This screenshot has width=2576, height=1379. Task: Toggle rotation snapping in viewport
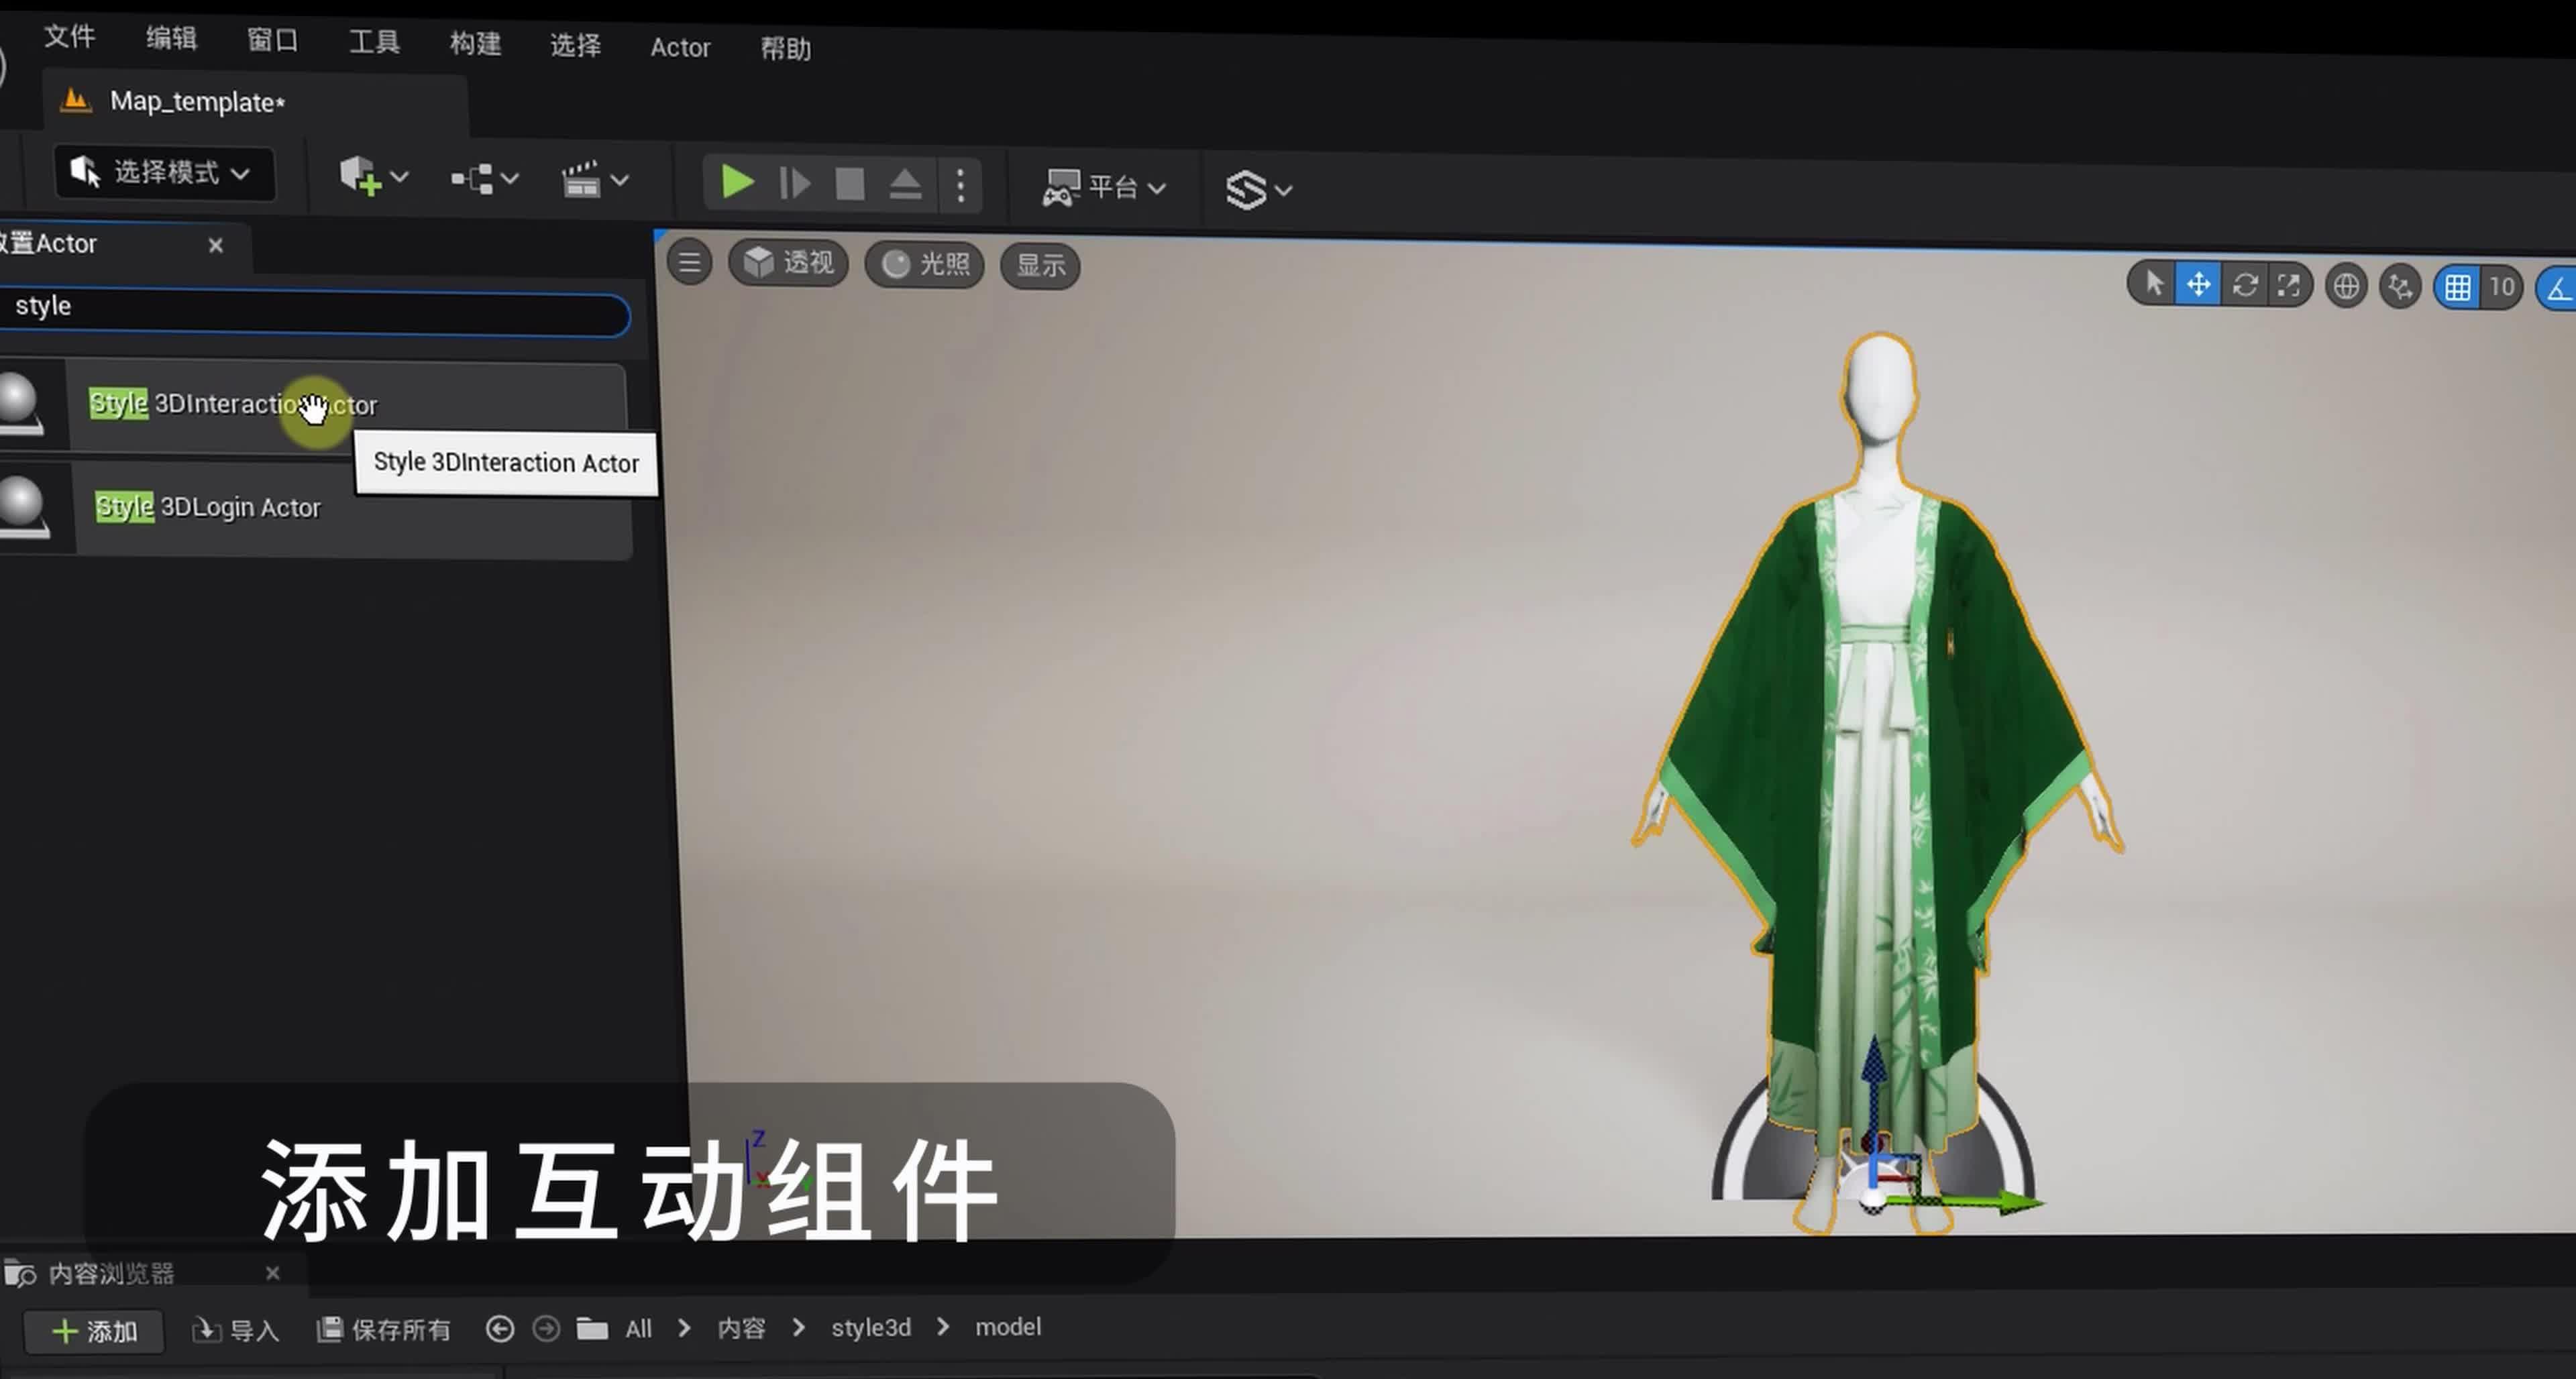2560,289
